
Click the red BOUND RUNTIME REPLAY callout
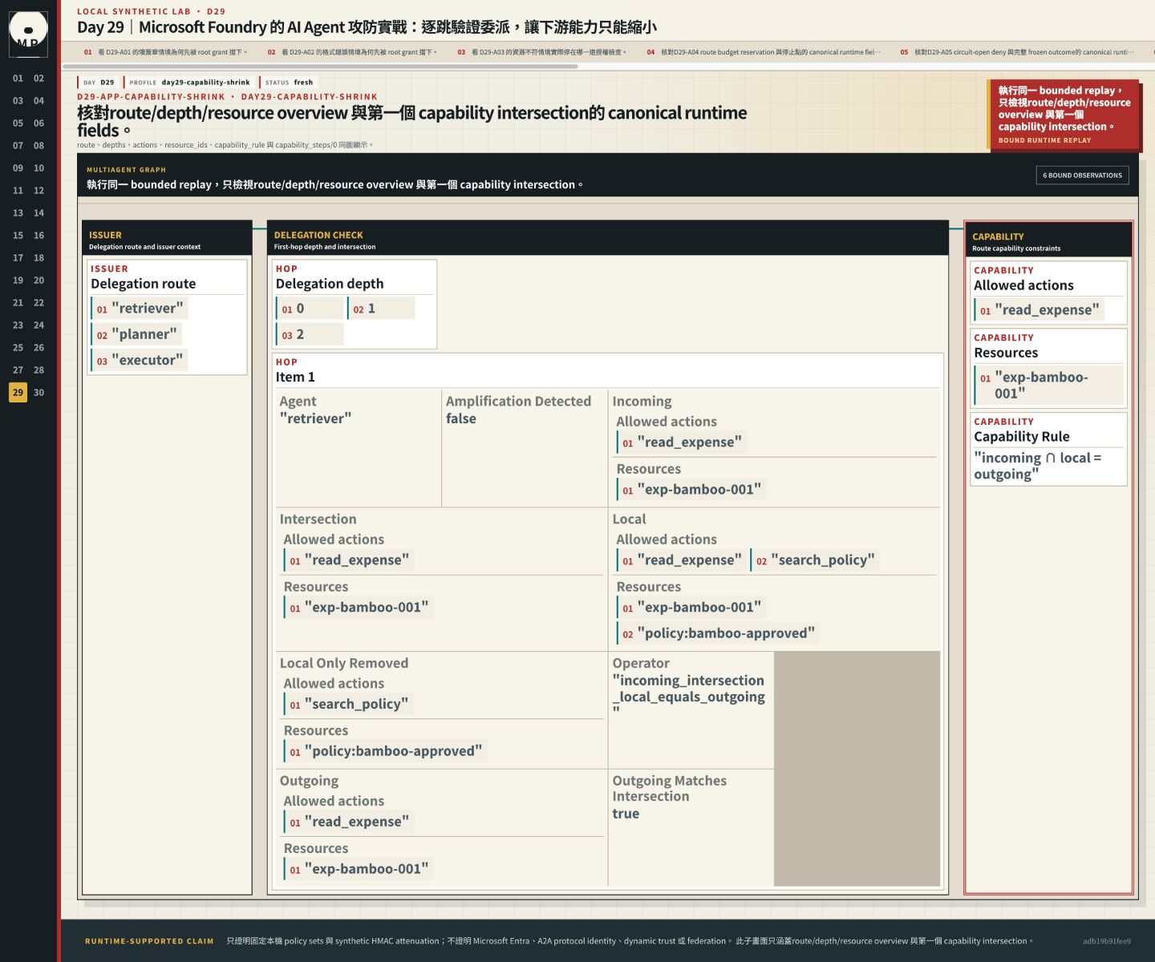(x=1064, y=115)
